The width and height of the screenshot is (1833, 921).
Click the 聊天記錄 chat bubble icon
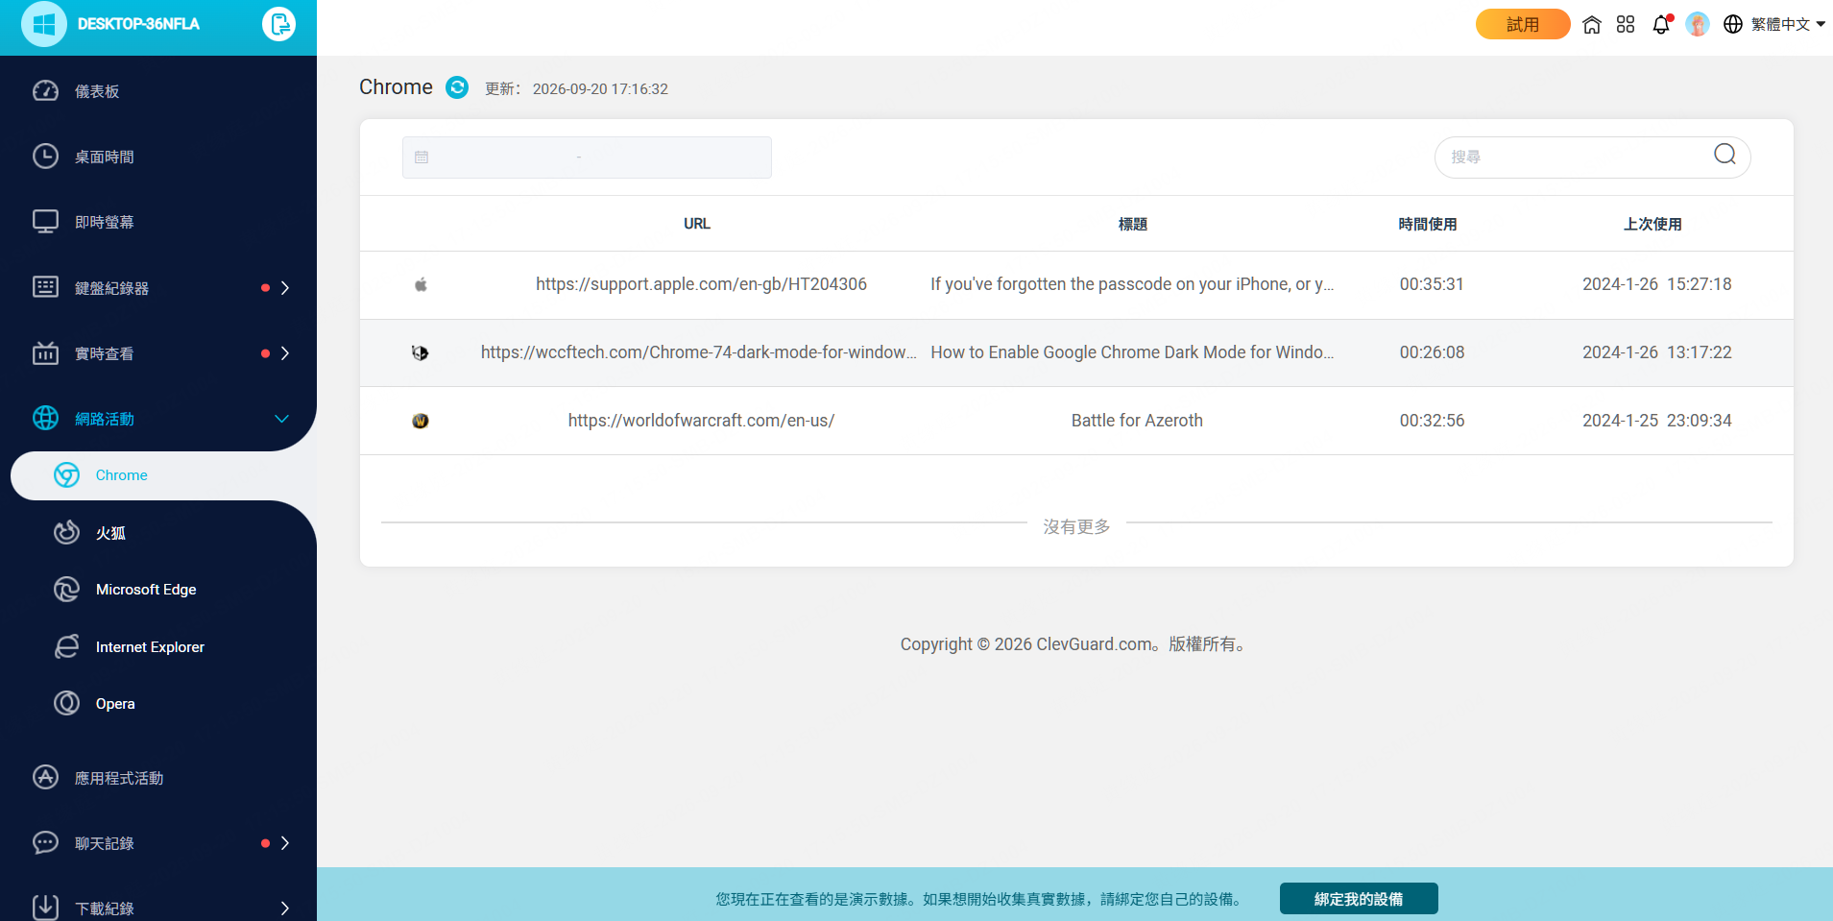coord(45,842)
